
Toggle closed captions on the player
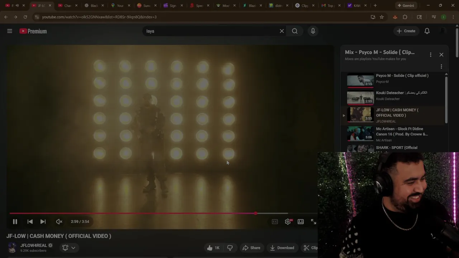(x=275, y=222)
